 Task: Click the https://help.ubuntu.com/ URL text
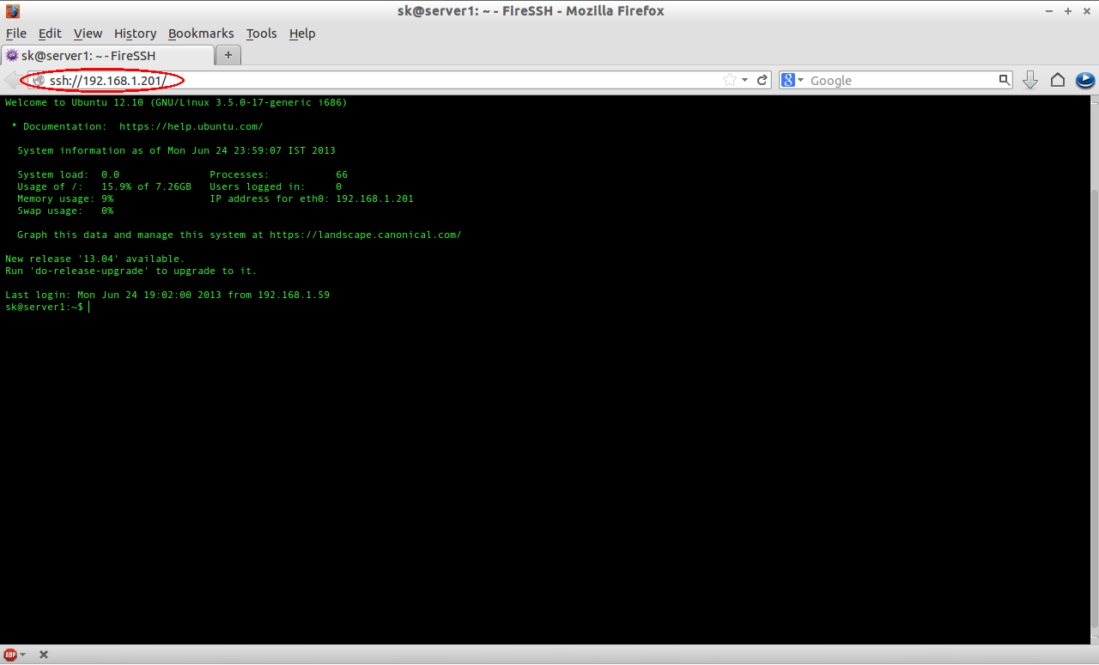click(x=191, y=126)
